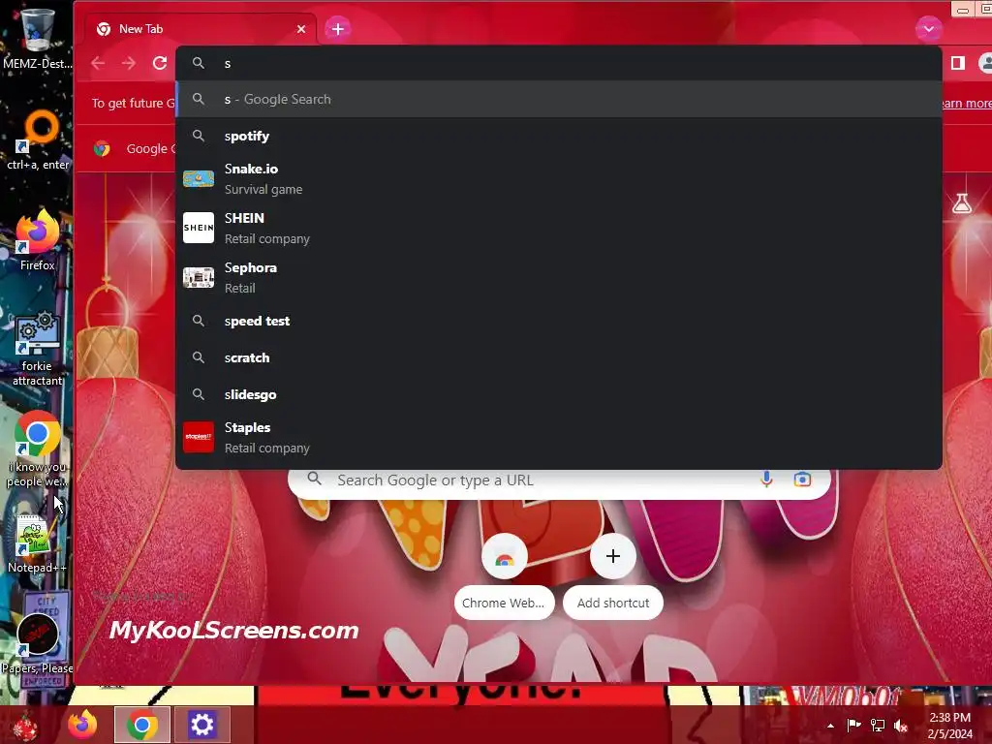Viewport: 992px width, 744px height.
Task: Open the Chrome profile avatar
Action: point(985,63)
